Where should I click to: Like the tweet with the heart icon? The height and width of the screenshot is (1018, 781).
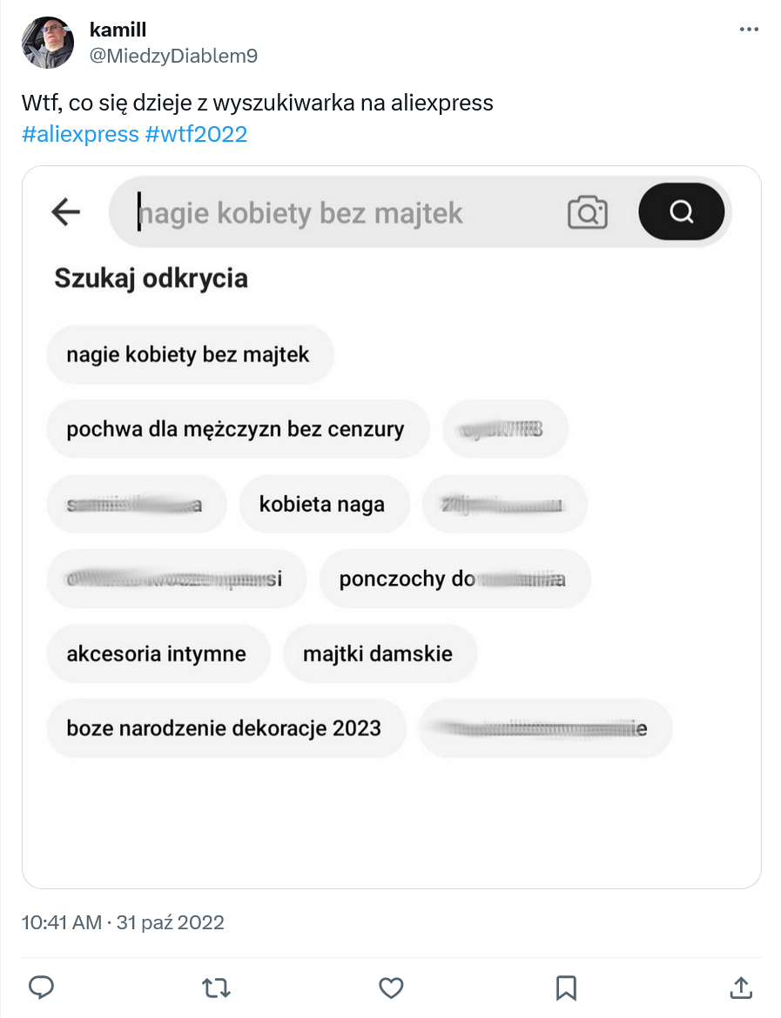(391, 988)
